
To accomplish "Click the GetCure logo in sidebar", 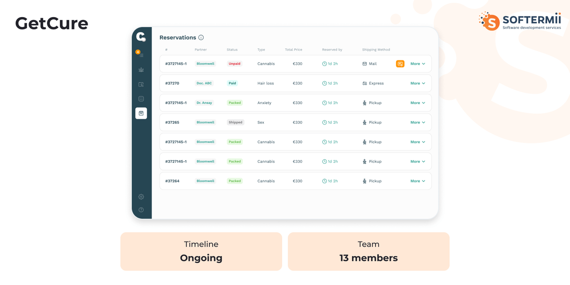I will (141, 37).
